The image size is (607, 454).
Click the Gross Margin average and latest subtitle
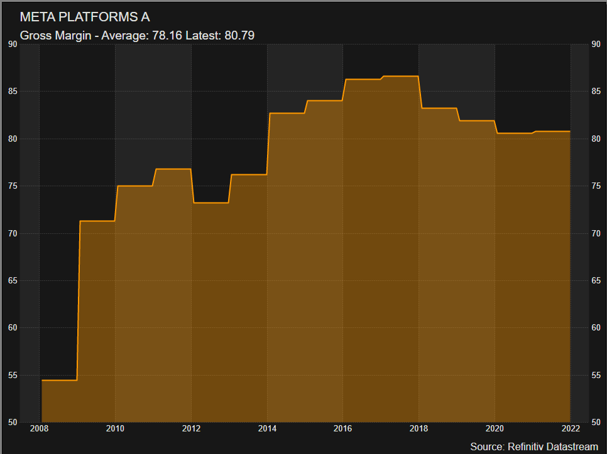coord(137,35)
